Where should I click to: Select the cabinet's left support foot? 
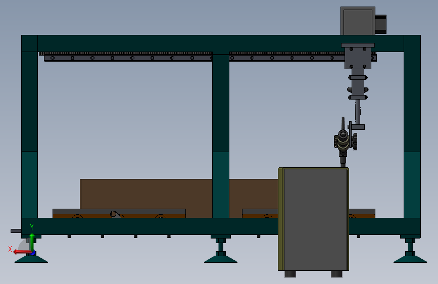290,274
